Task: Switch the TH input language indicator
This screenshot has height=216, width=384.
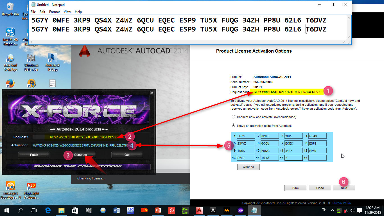Action: [x=324, y=210]
